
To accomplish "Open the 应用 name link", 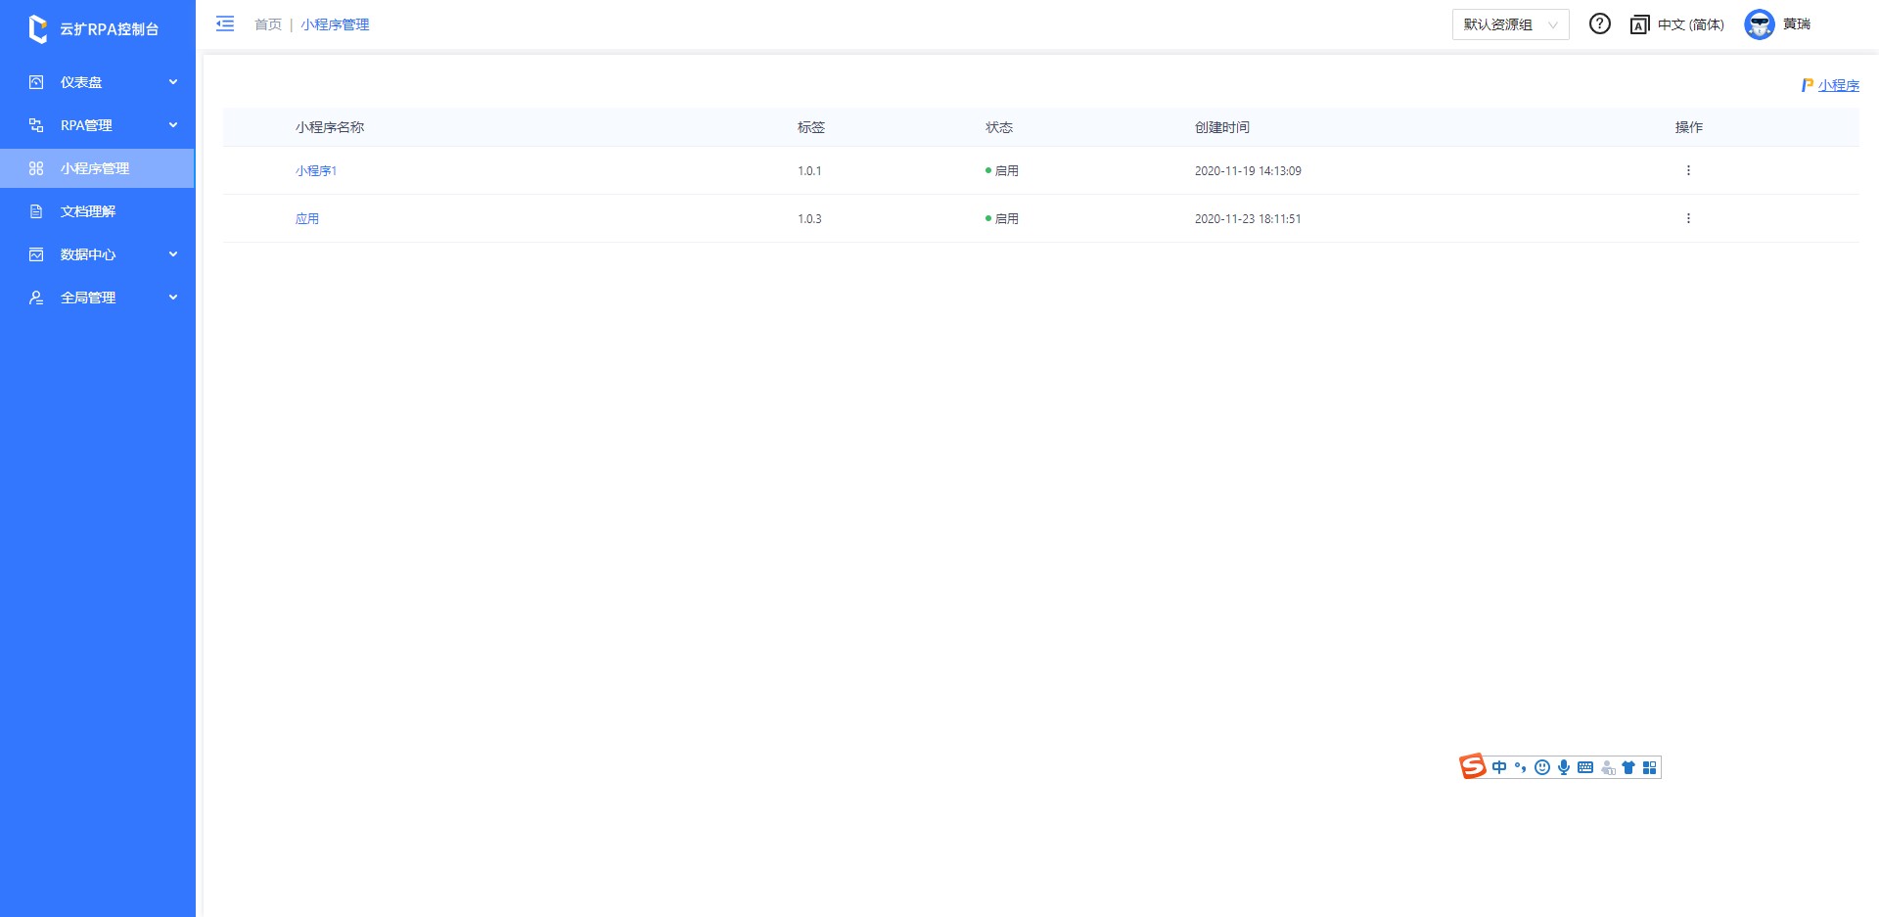I will tap(307, 218).
